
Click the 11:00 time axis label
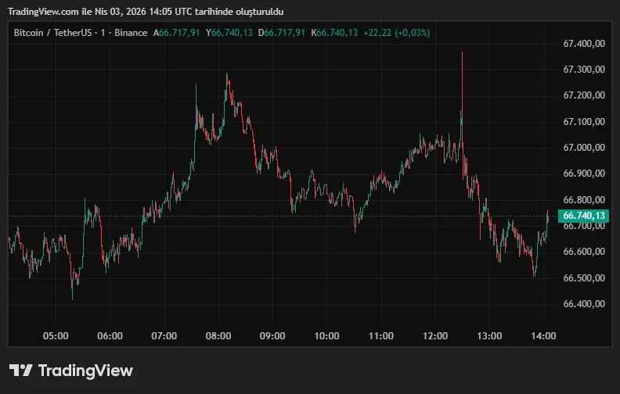point(381,336)
